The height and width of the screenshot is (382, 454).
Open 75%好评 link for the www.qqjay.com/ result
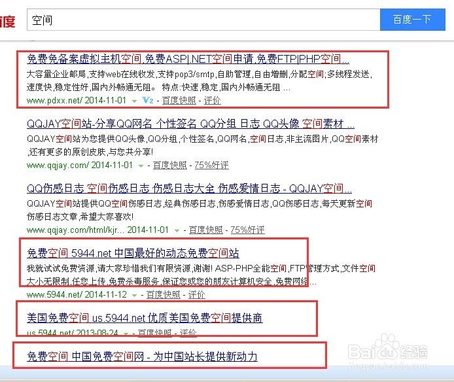pyautogui.click(x=212, y=165)
